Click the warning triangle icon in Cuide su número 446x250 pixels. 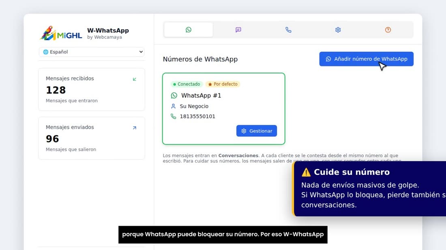[x=306, y=172]
